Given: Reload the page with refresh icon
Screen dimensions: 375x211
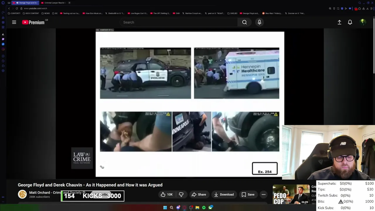Looking at the screenshot, I should pyautogui.click(x=17, y=8).
